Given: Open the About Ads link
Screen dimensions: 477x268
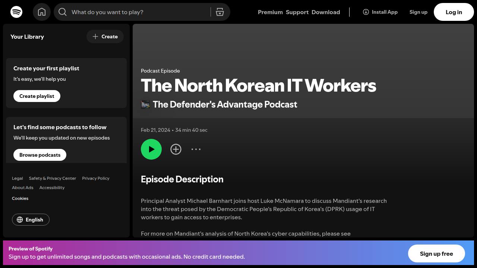Looking at the screenshot, I should click(x=23, y=188).
